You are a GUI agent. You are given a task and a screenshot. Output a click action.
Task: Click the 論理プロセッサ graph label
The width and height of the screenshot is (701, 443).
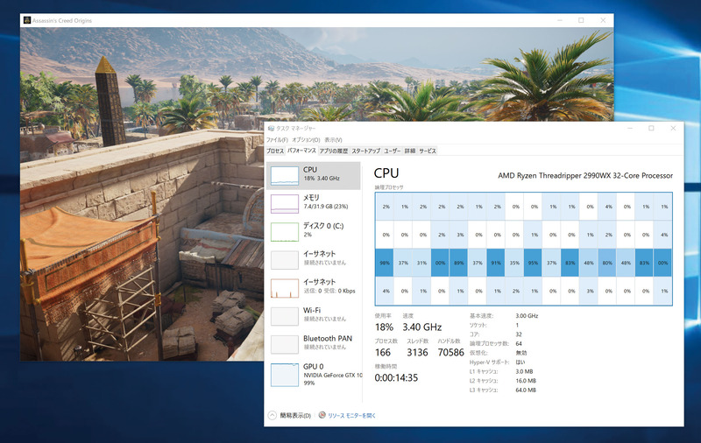pos(389,187)
